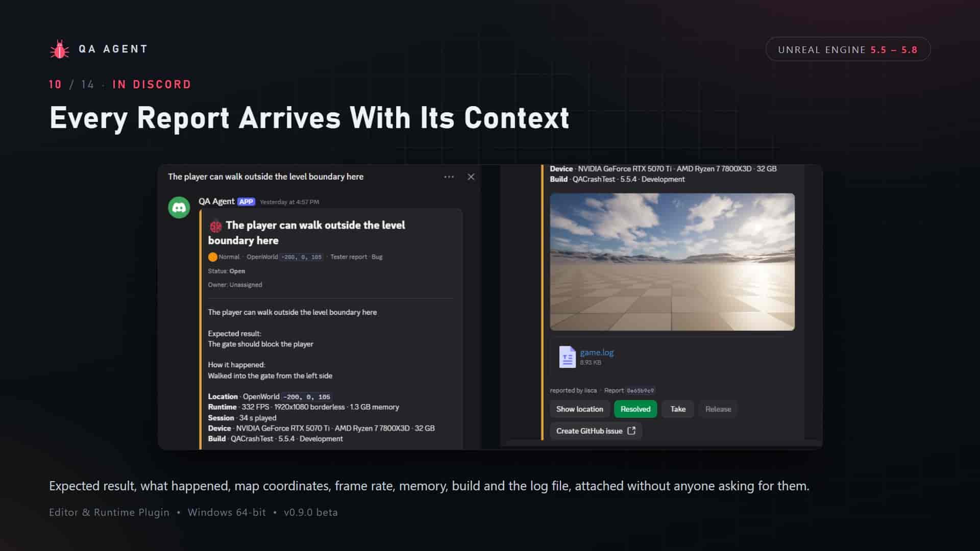980x551 pixels.
Task: Click the 'Every Report Arrives With Its Context' heading
Action: click(309, 118)
